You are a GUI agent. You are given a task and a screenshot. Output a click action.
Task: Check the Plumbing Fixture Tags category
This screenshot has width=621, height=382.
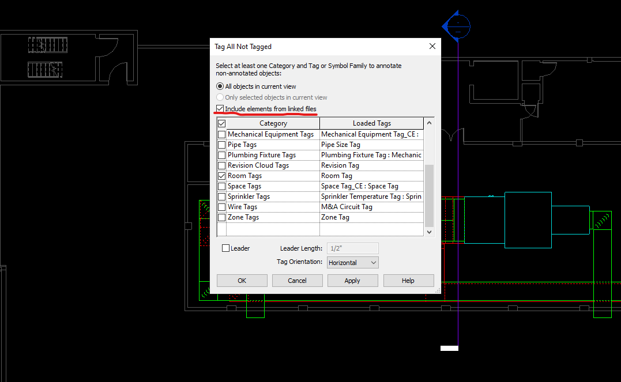click(x=222, y=154)
